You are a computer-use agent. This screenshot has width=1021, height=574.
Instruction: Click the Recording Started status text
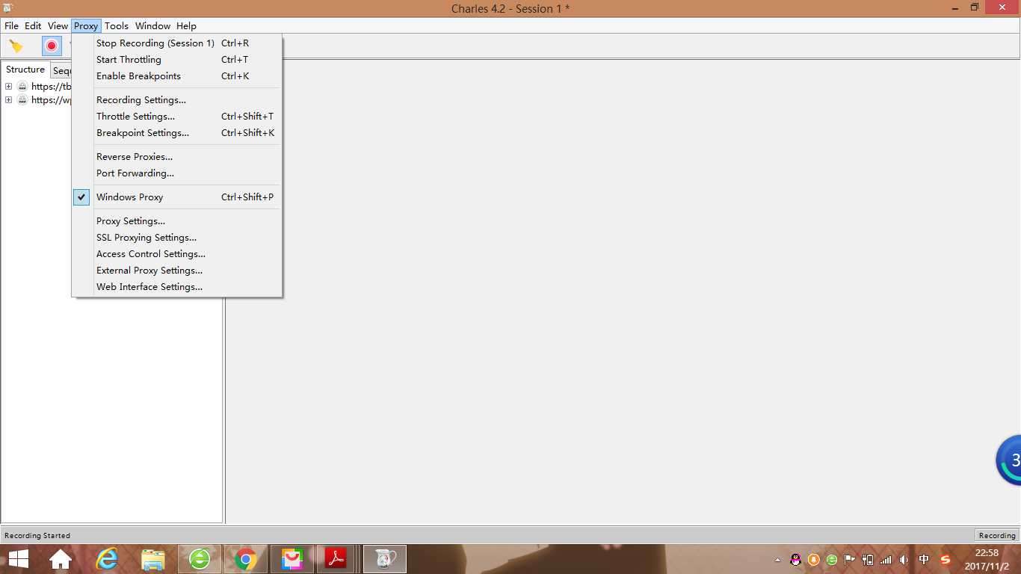37,535
